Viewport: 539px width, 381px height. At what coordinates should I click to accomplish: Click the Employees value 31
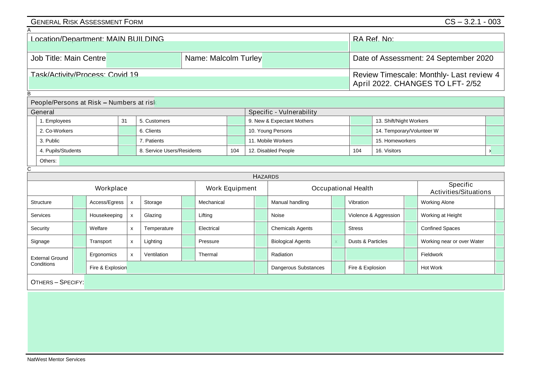coord(124,121)
